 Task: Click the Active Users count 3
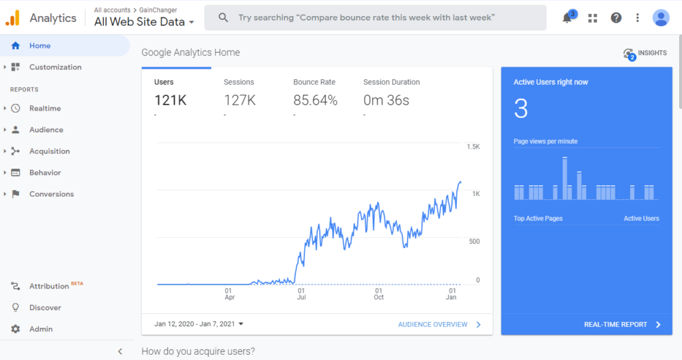pyautogui.click(x=521, y=109)
